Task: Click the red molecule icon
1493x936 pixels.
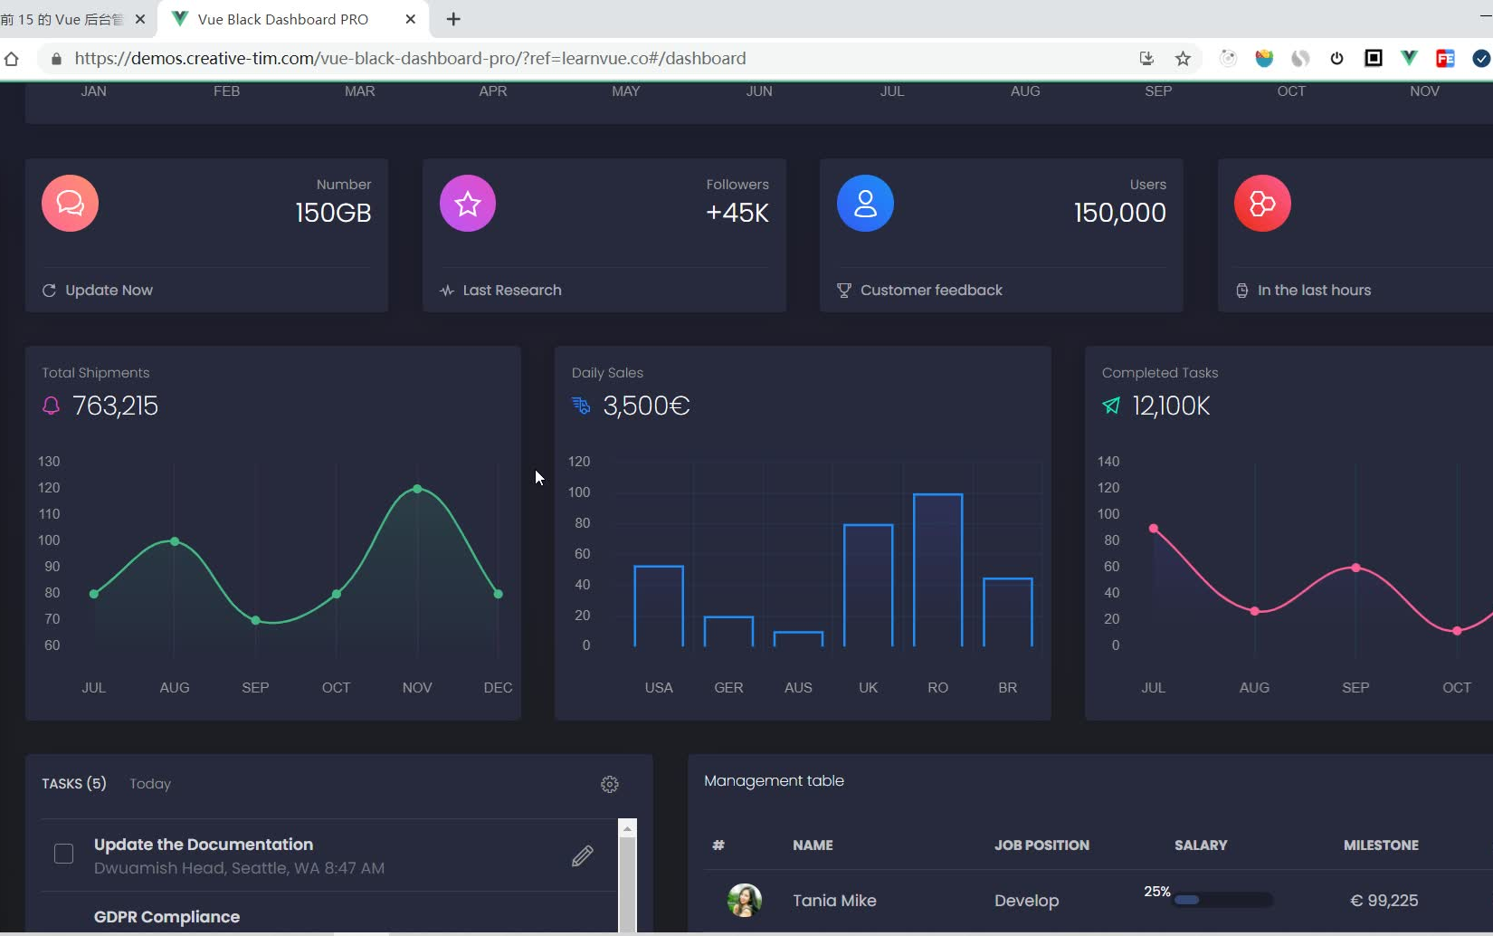Action: [1262, 204]
